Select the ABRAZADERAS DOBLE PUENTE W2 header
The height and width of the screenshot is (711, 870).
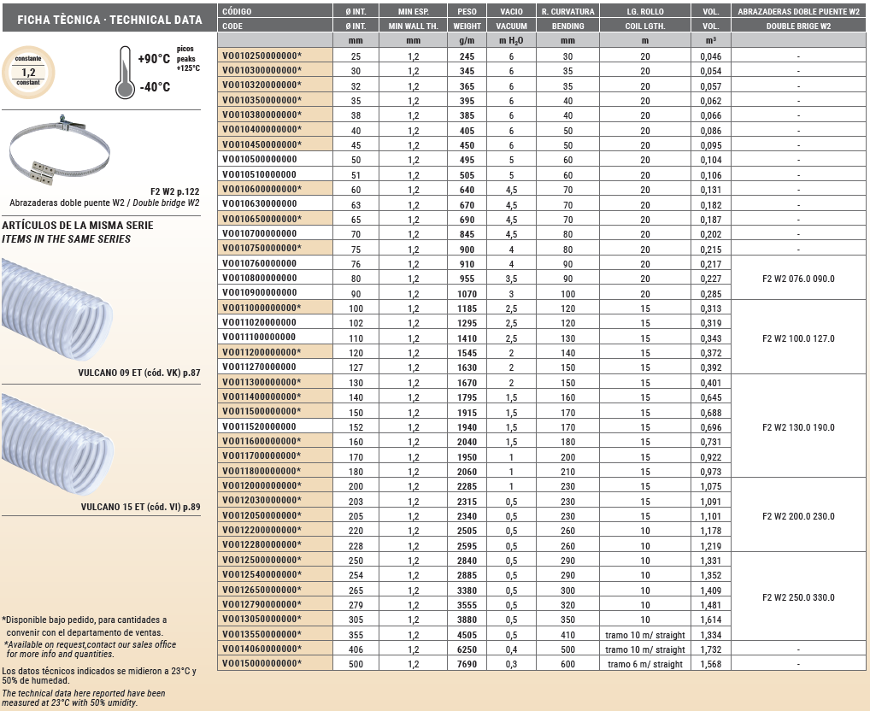[798, 11]
